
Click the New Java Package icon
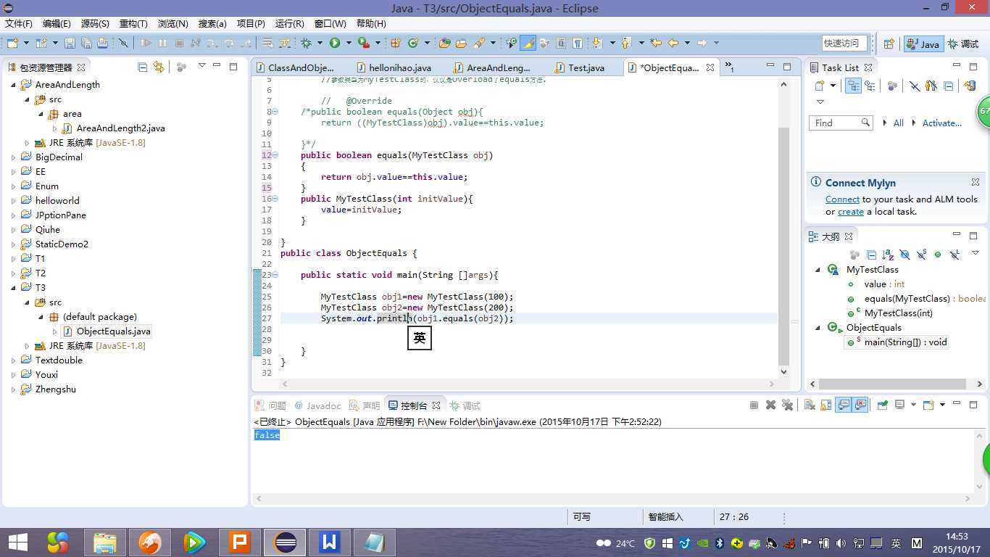396,44
